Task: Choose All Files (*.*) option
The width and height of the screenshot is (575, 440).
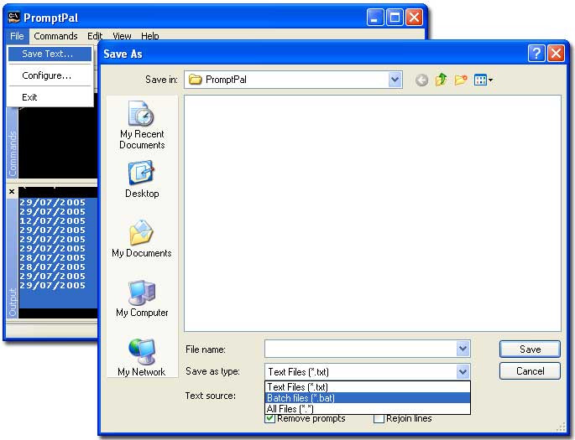Action: (290, 408)
